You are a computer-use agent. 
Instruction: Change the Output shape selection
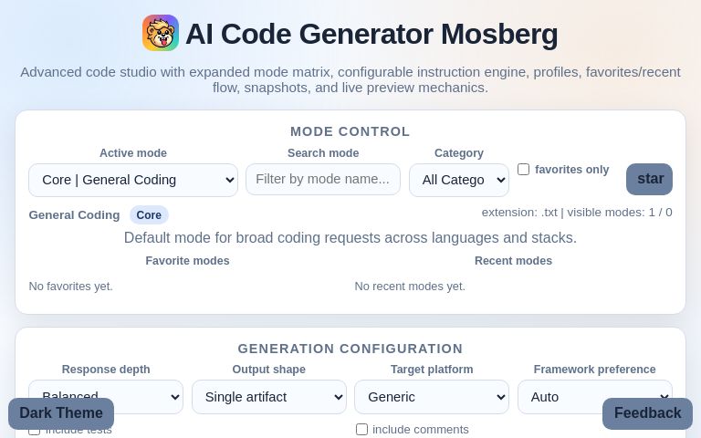click(269, 397)
